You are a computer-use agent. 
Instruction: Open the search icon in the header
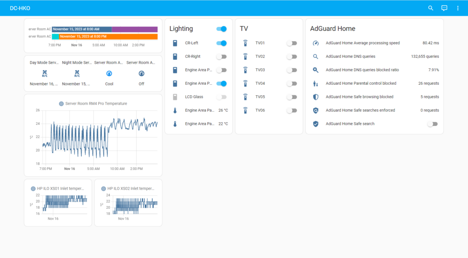tap(431, 8)
